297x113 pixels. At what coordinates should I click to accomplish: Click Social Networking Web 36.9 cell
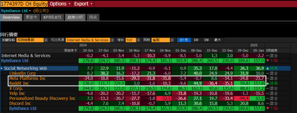[x=257, y=68]
